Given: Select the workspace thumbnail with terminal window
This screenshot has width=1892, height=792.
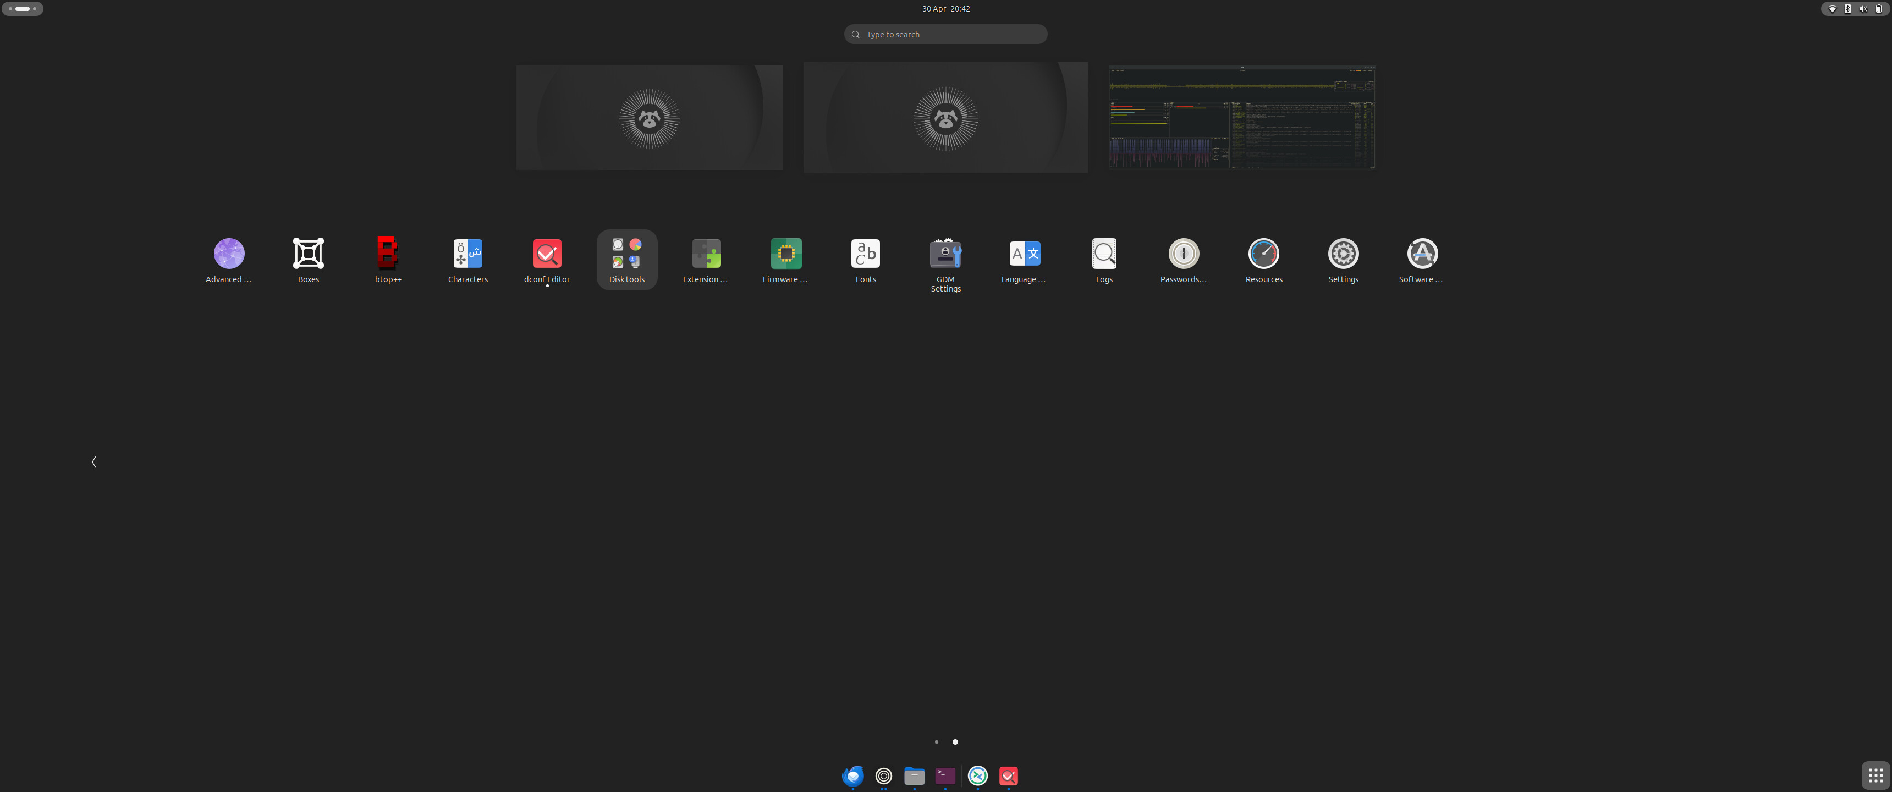Looking at the screenshot, I should pyautogui.click(x=1242, y=118).
